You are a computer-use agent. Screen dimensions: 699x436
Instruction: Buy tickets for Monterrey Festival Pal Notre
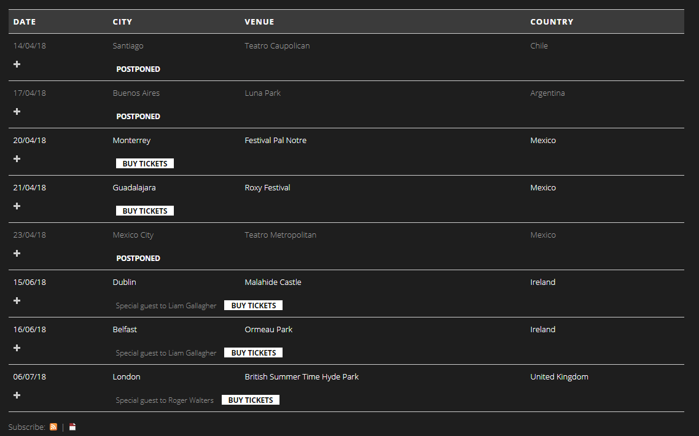pyautogui.click(x=145, y=163)
